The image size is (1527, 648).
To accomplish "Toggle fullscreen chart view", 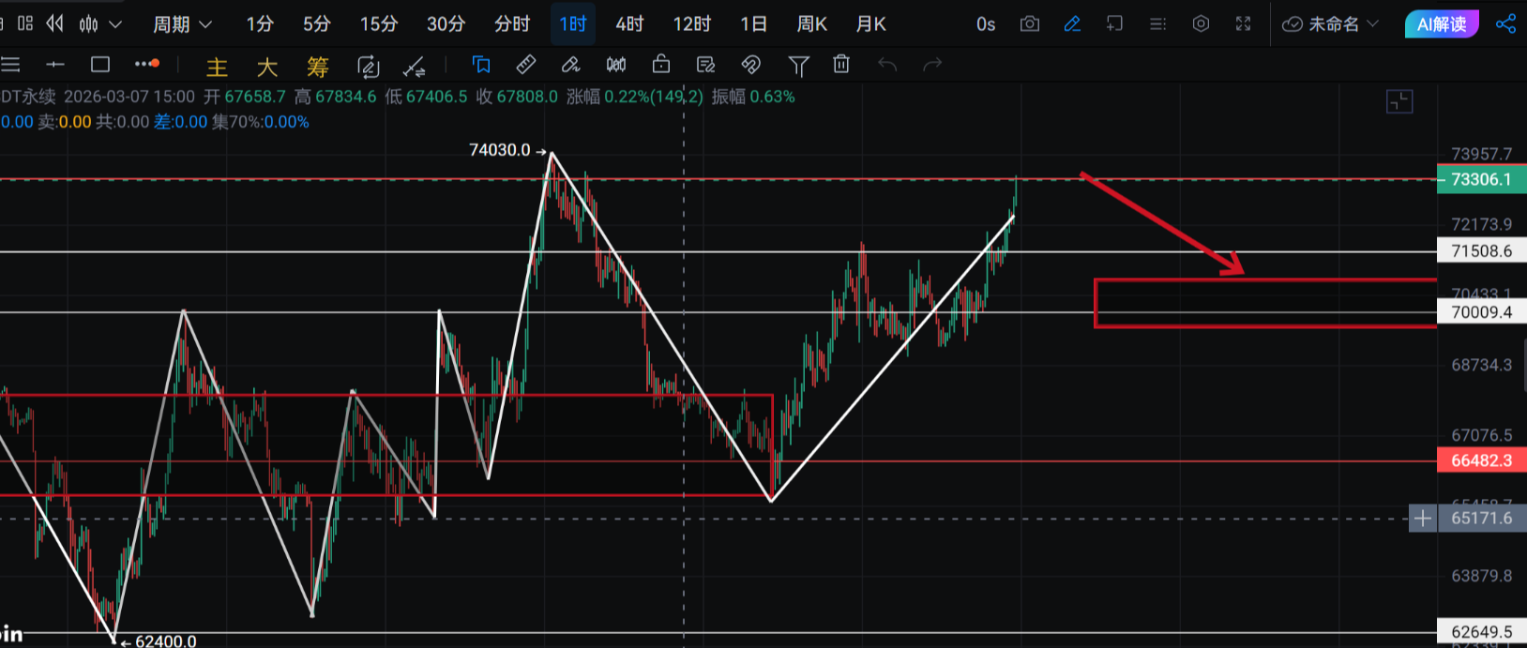I will 1243,24.
